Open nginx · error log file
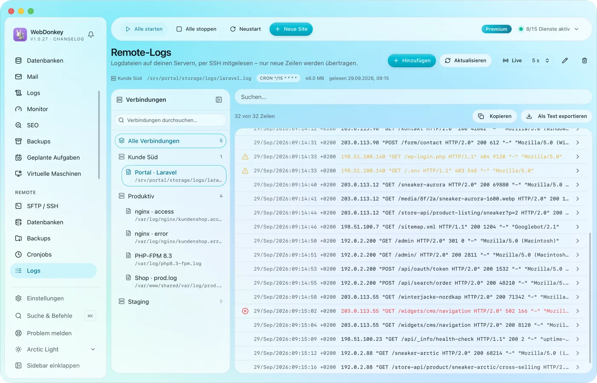This screenshot has height=383, width=597. click(x=174, y=237)
